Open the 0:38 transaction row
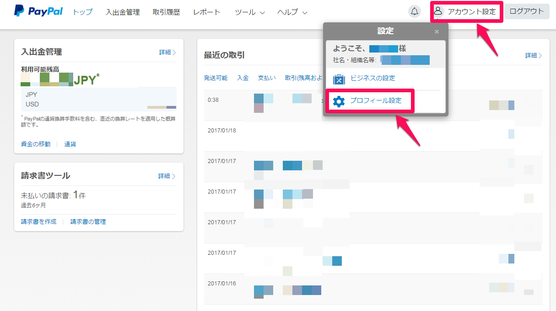This screenshot has width=556, height=311. point(373,105)
